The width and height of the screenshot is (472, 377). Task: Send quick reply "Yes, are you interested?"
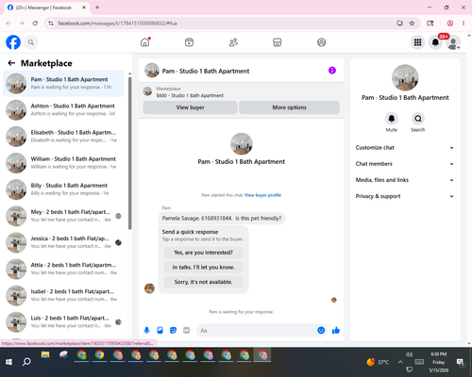coord(203,253)
